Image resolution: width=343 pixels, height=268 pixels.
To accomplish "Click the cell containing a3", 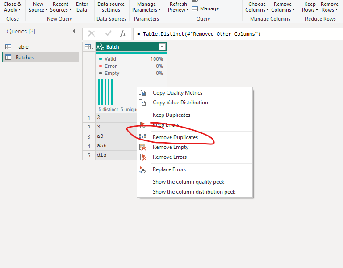I will [x=116, y=136].
